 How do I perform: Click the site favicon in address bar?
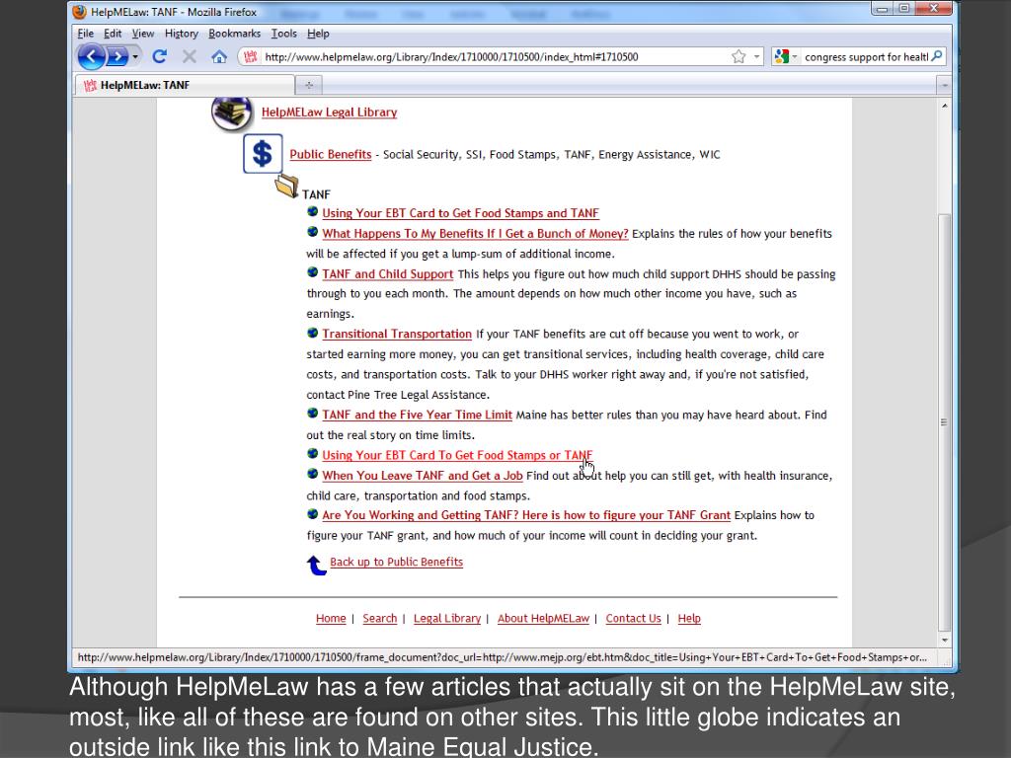(250, 56)
